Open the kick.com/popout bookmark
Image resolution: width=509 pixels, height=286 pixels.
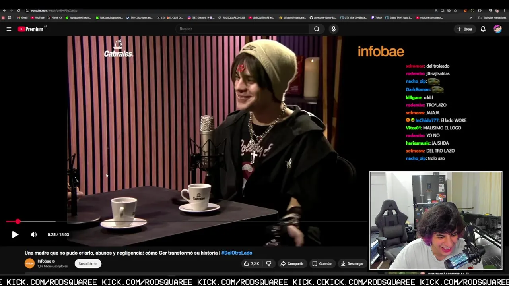(109, 18)
